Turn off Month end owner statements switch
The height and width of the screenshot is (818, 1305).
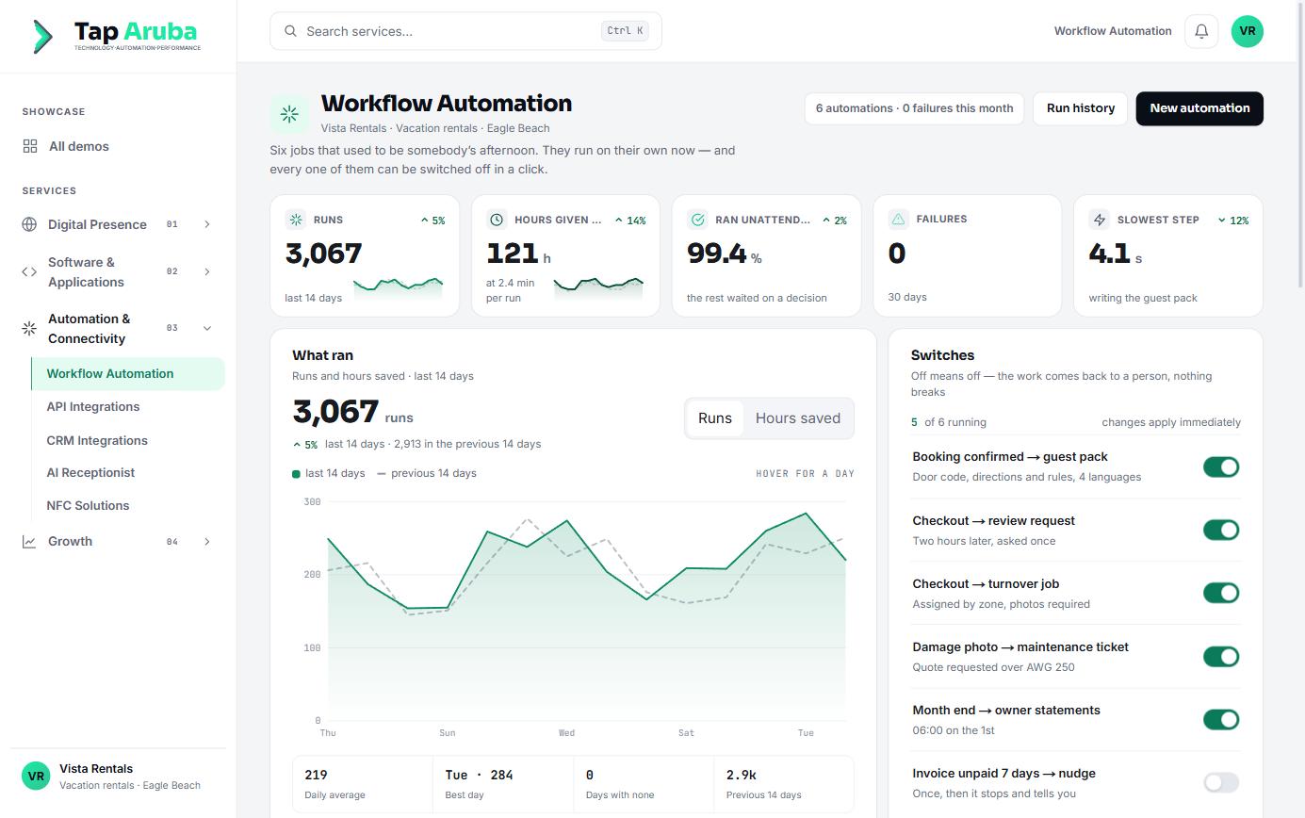click(x=1221, y=719)
